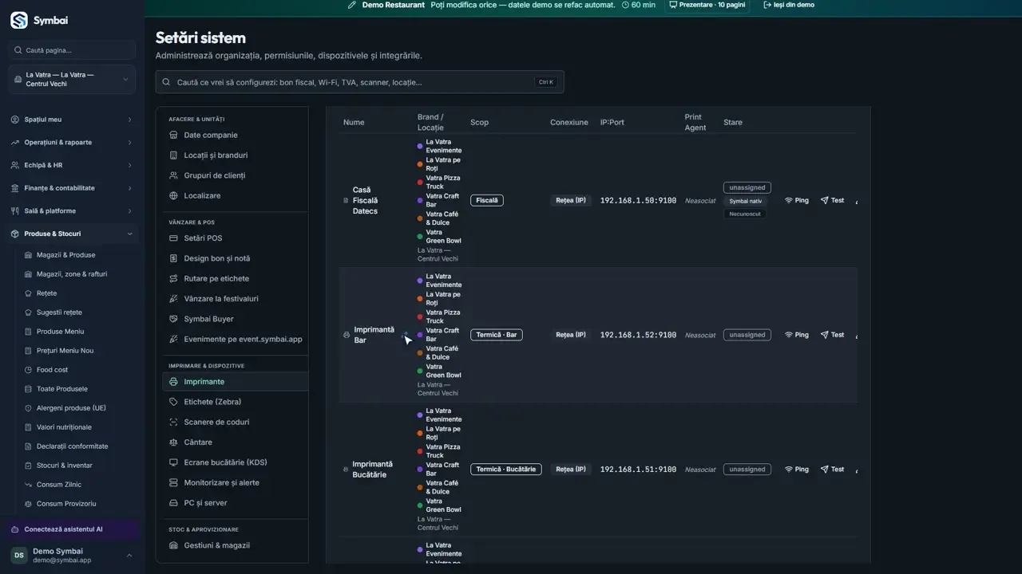
Task: Open the La Vatra location dropdown
Action: click(x=72, y=80)
